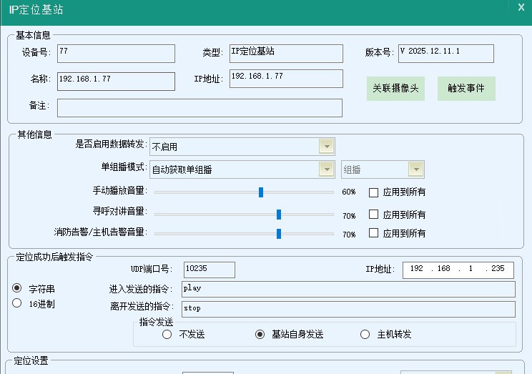Check 应用到所有 for 消防告警音量
This screenshot has height=374, width=532.
coord(373,233)
